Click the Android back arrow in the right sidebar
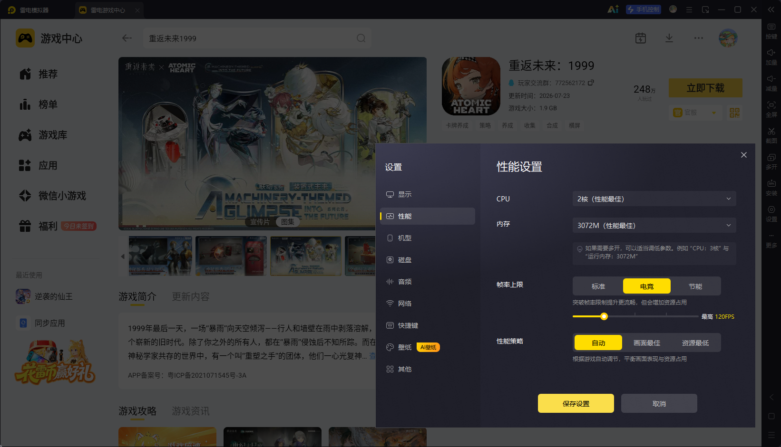 pos(771,397)
